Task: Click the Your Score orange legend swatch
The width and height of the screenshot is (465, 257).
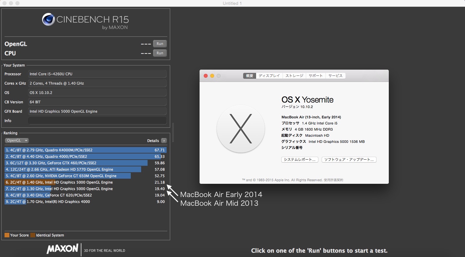Action: coord(7,235)
